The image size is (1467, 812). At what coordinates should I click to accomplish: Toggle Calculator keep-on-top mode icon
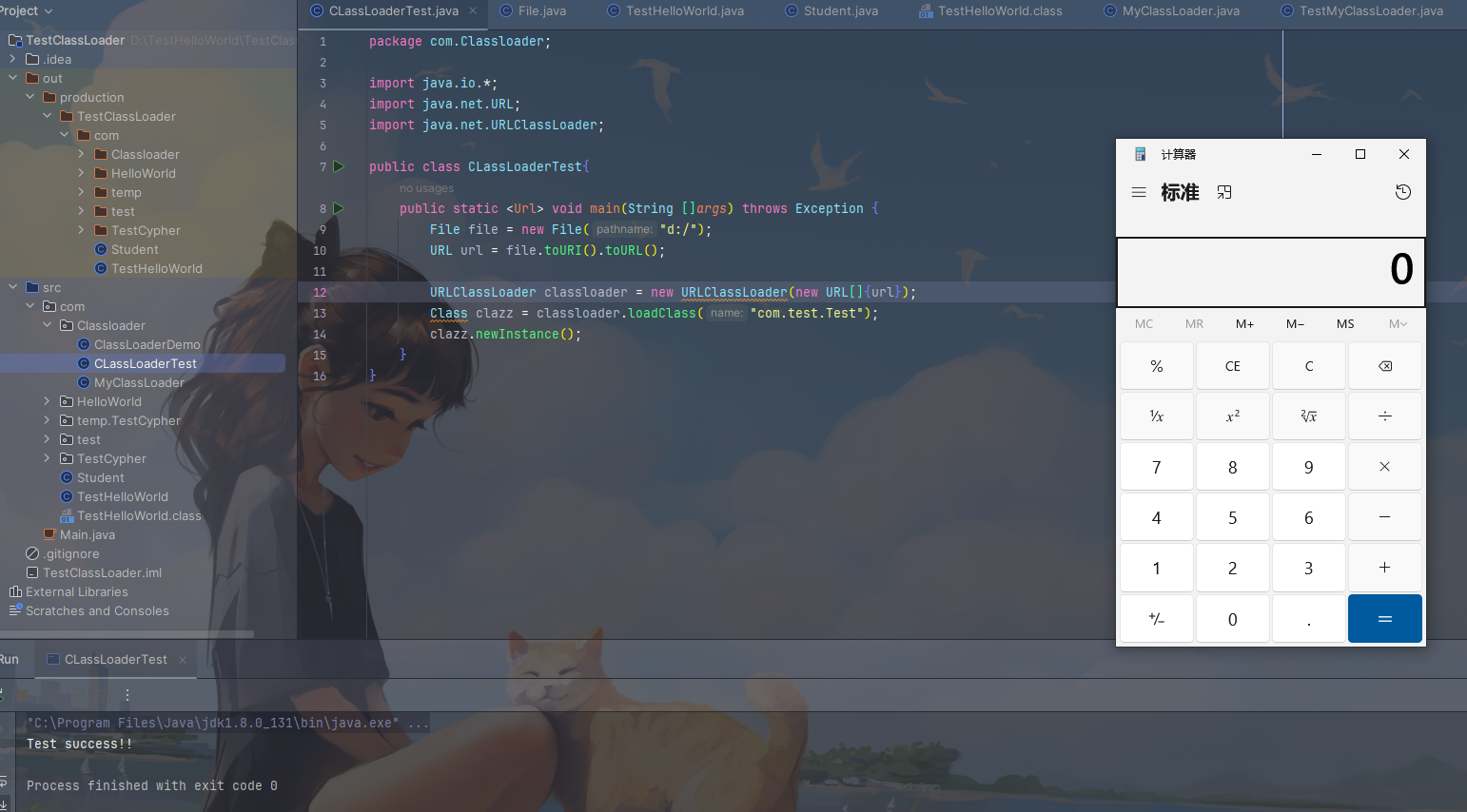point(1224,192)
